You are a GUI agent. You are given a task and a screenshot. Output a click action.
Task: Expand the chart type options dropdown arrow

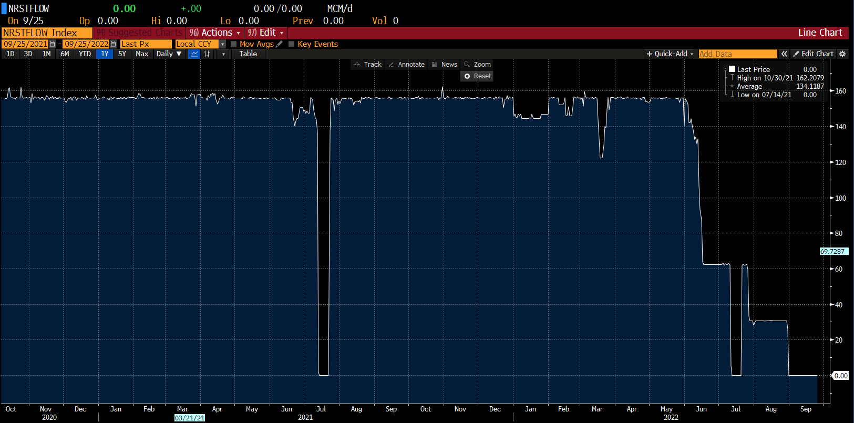click(223, 54)
